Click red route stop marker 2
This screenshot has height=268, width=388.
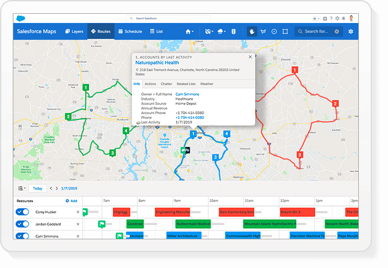[x=335, y=104]
